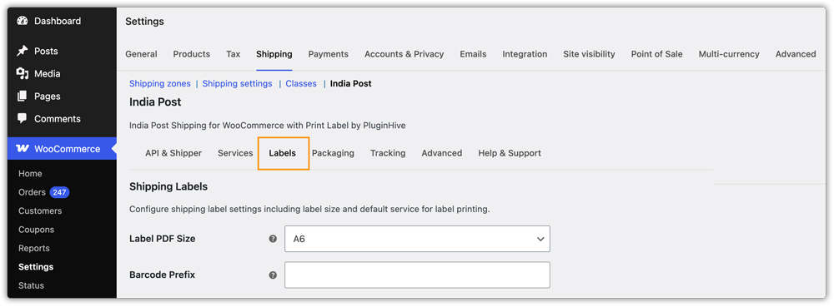
Task: Click help icon beside Barcode Prefix
Action: 273,275
